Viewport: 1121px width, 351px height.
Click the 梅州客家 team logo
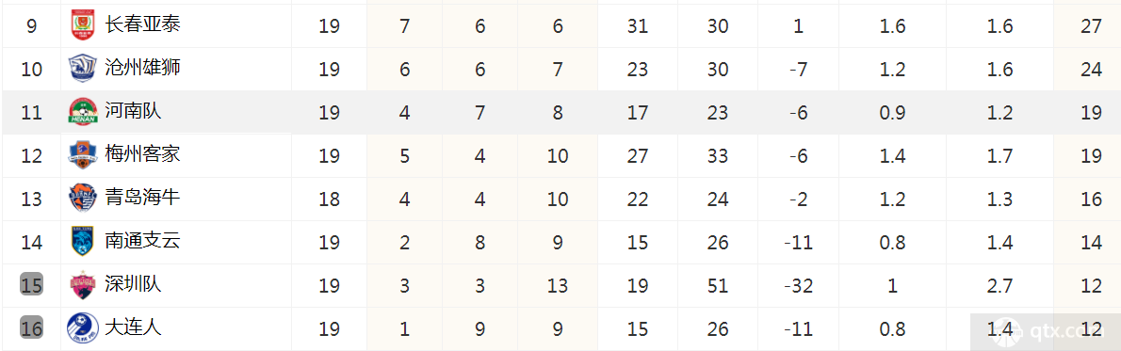click(82, 155)
